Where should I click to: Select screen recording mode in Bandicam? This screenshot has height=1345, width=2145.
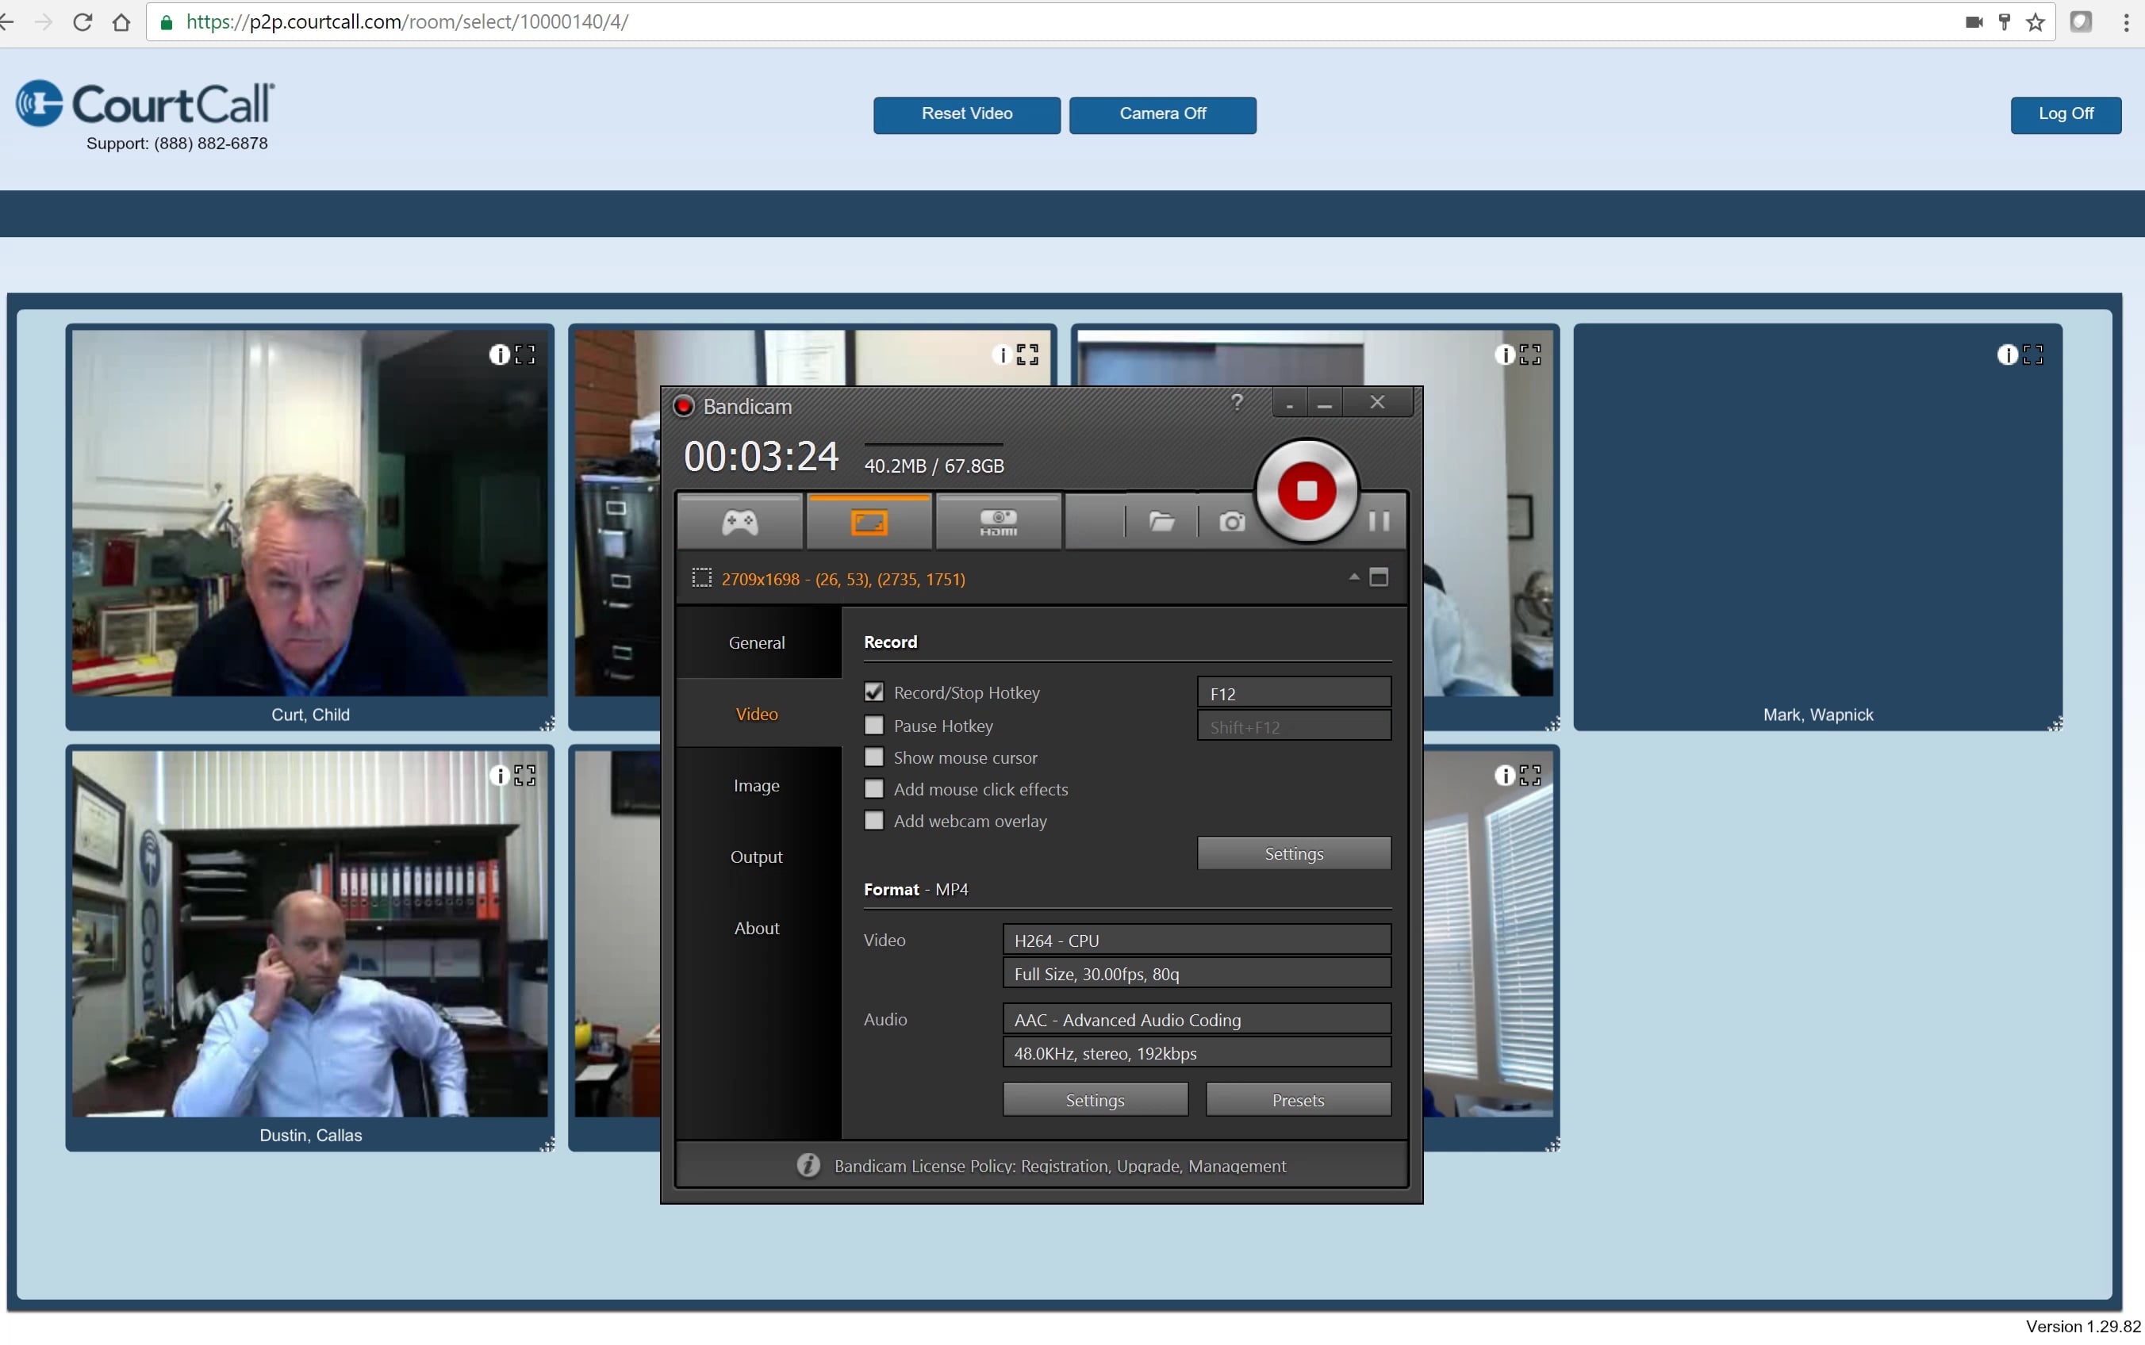869,520
